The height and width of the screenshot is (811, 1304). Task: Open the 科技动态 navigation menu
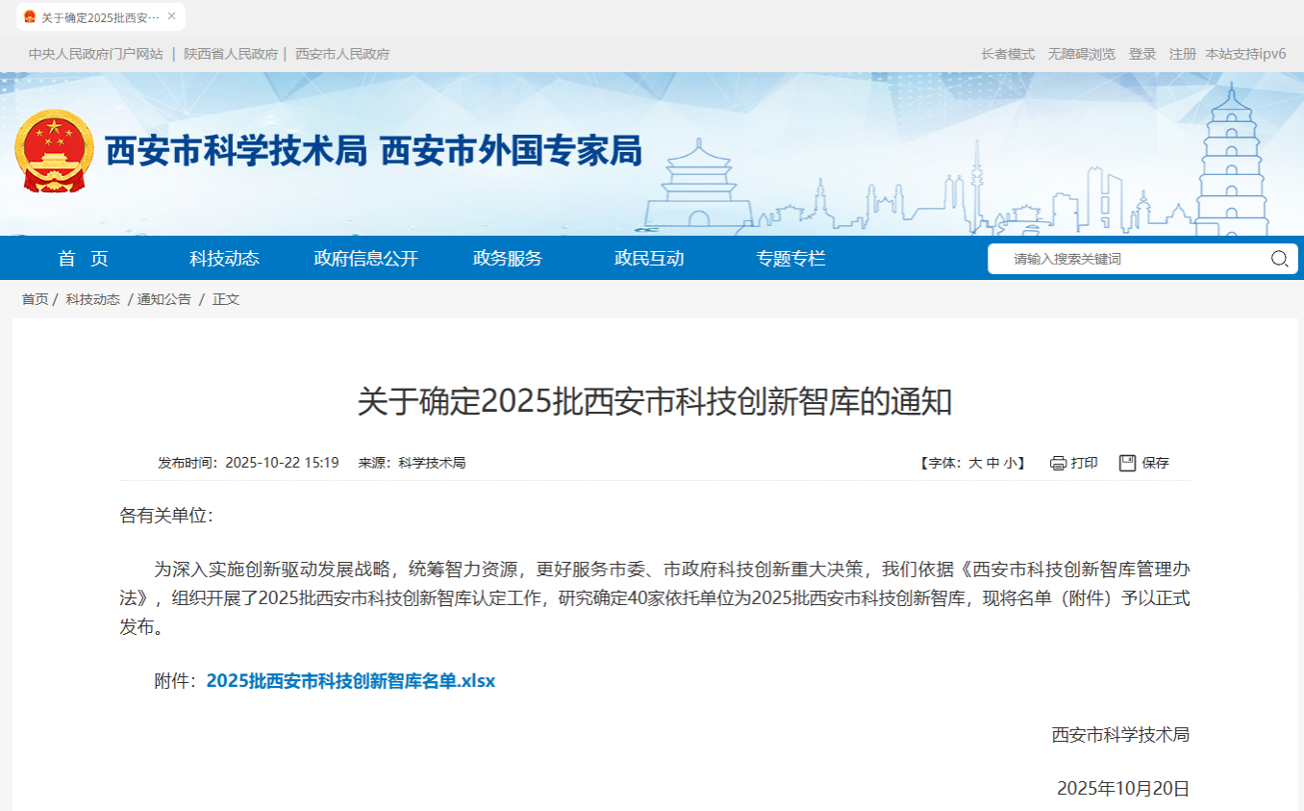coord(224,258)
